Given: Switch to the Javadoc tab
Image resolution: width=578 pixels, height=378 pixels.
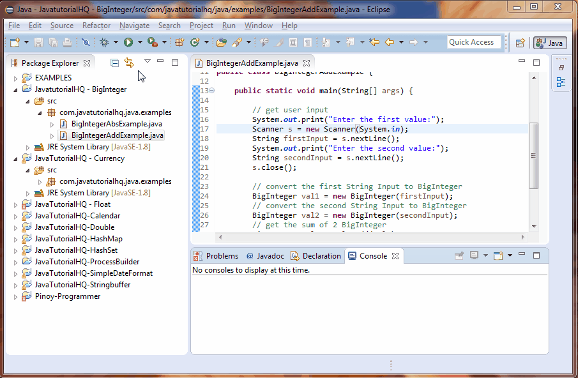Looking at the screenshot, I should (x=265, y=256).
